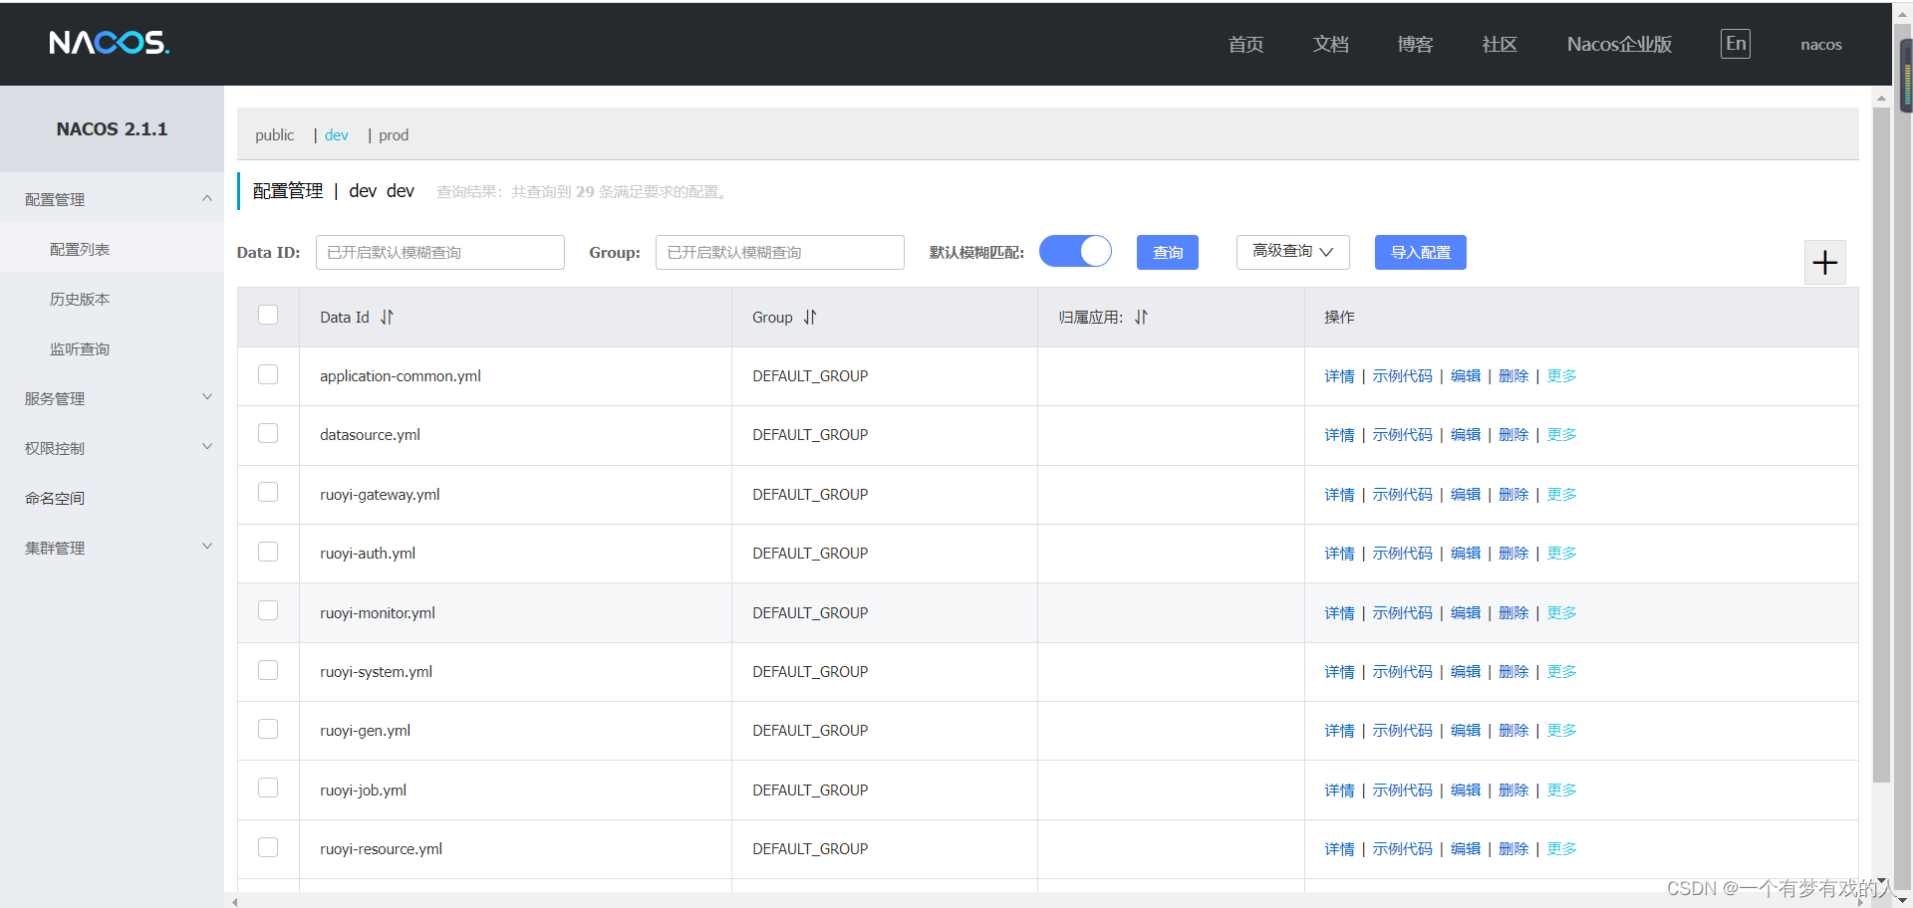
Task: Expand the 集群管理 sidebar section
Action: click(x=112, y=548)
